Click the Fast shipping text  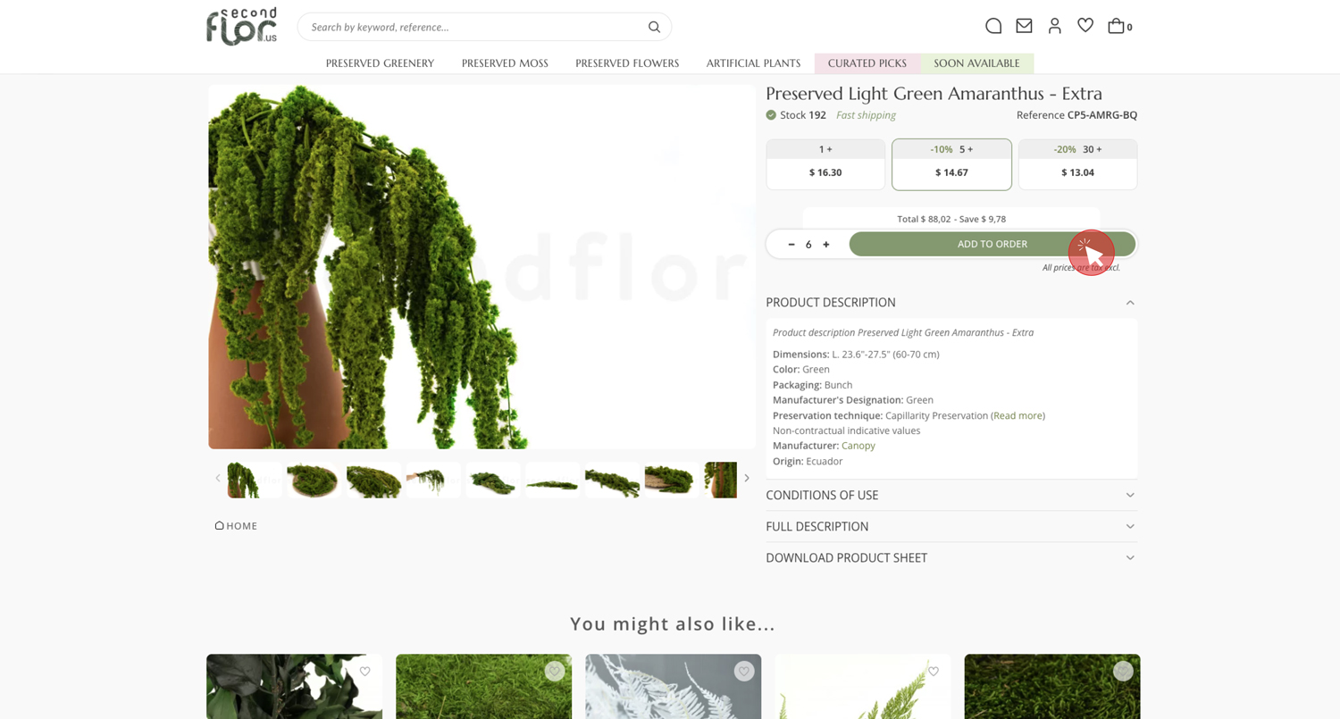[866, 115]
